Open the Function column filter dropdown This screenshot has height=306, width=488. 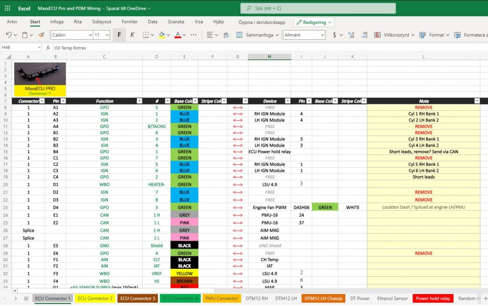pos(139,101)
